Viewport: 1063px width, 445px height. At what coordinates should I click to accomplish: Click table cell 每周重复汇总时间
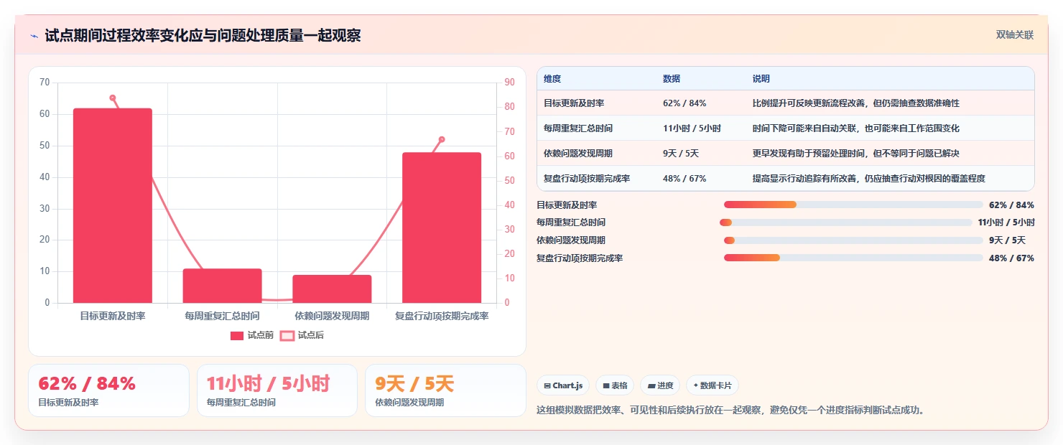coord(578,128)
